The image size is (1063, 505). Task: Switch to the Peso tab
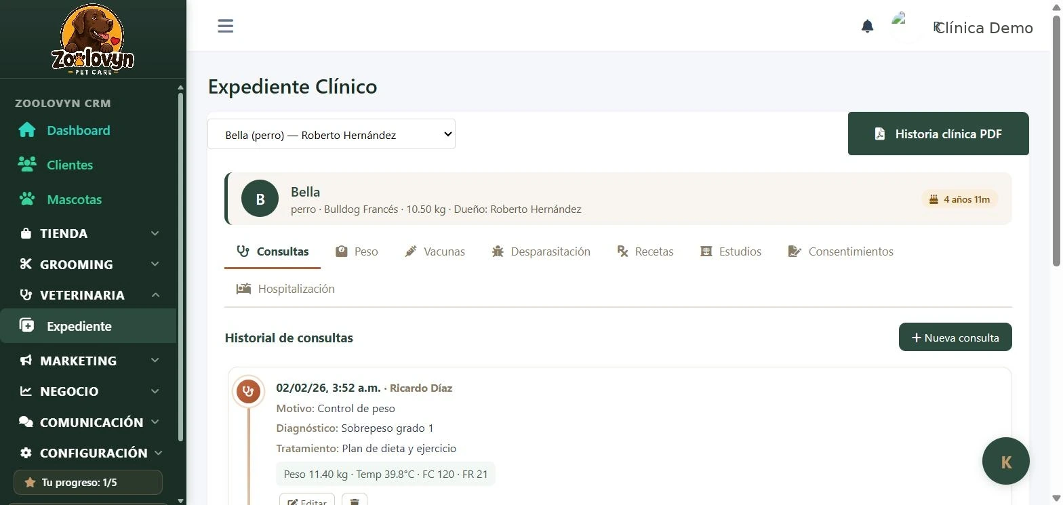[357, 251]
